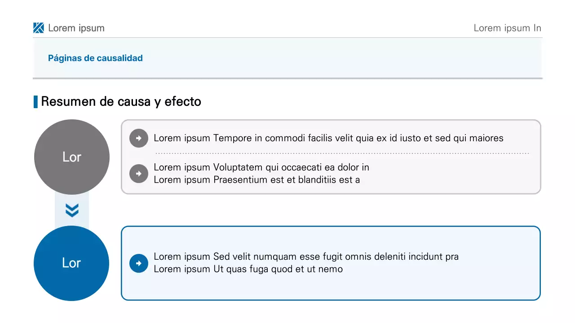
Task: Select the text line starting "Lorem ipsum Tempore"
Action: pos(328,138)
